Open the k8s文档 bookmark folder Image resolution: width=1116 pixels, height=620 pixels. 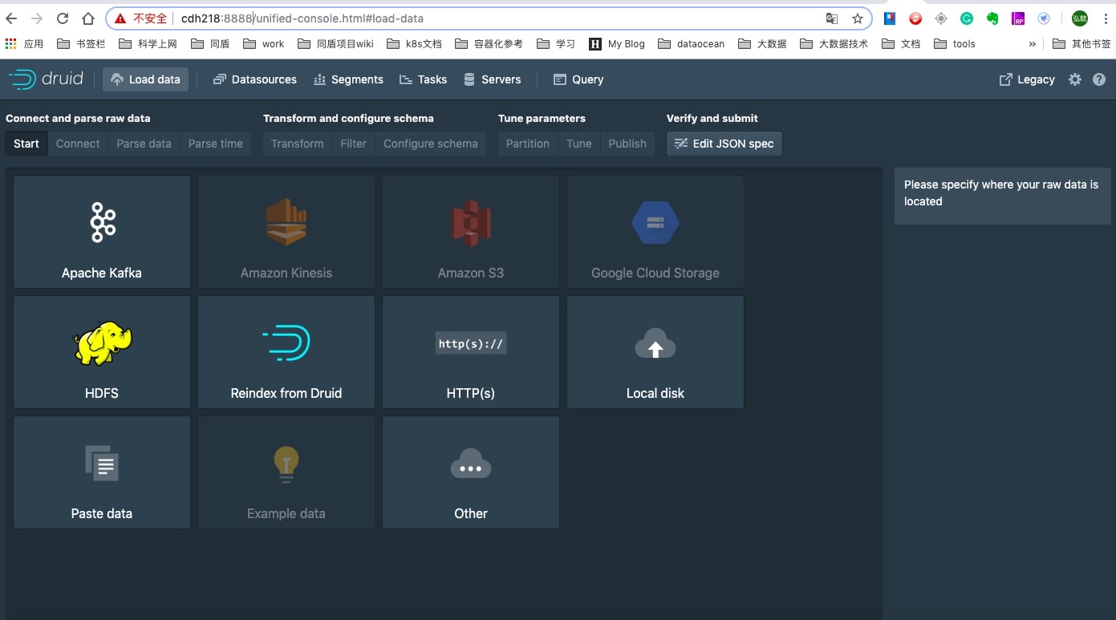pyautogui.click(x=414, y=44)
